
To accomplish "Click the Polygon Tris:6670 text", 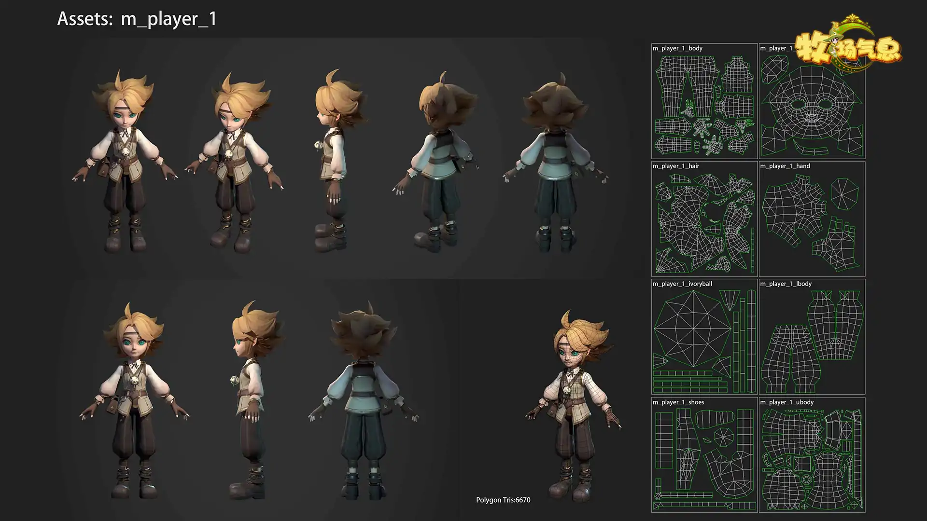I will [x=503, y=500].
